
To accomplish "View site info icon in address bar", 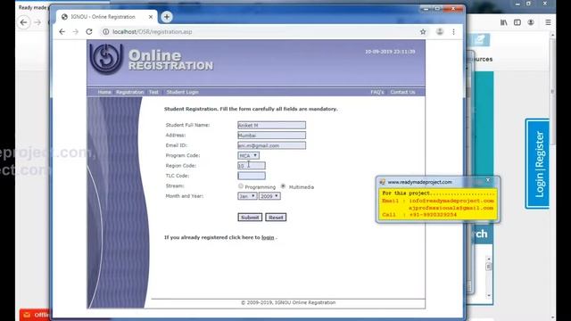I will 105,32.
